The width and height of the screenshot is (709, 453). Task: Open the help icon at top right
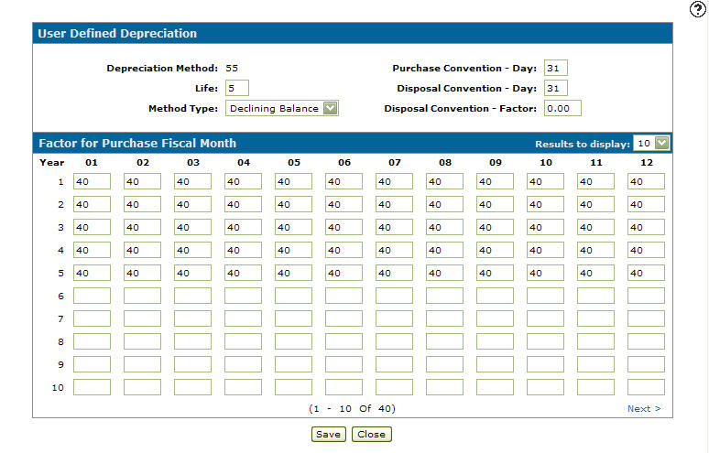[x=698, y=9]
